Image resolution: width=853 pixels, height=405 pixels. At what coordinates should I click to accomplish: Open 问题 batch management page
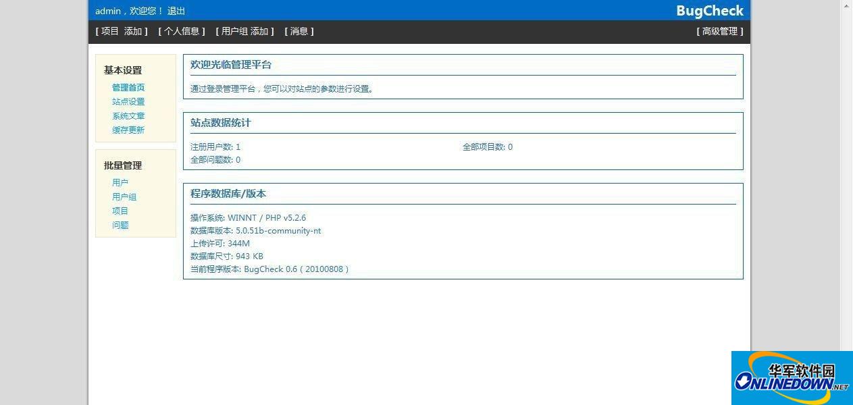tap(120, 225)
